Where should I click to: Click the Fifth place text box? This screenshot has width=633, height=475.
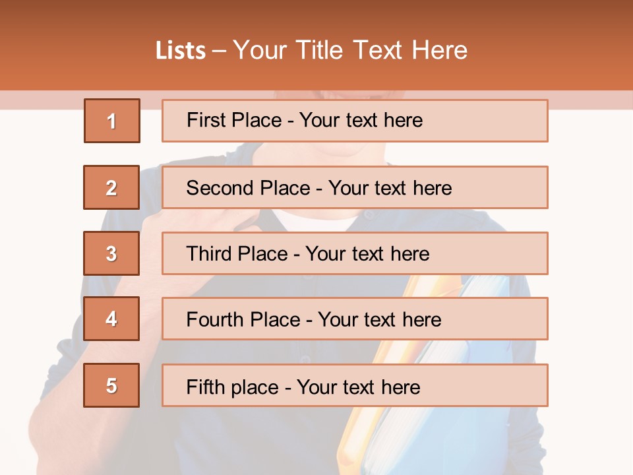355,386
